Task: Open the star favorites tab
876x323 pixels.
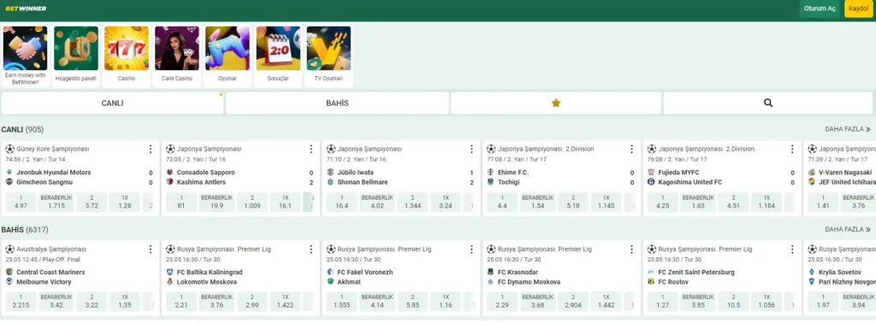Action: 555,103
